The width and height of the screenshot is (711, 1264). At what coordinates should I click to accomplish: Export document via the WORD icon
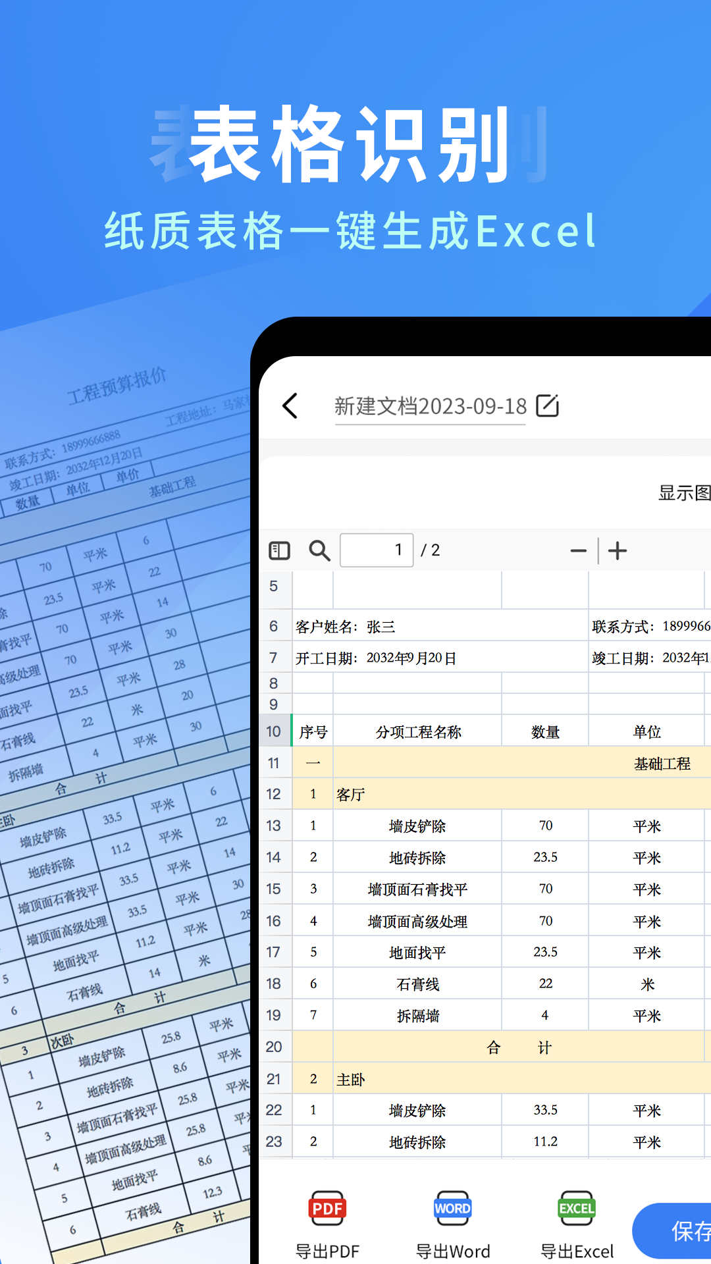coord(452,1208)
